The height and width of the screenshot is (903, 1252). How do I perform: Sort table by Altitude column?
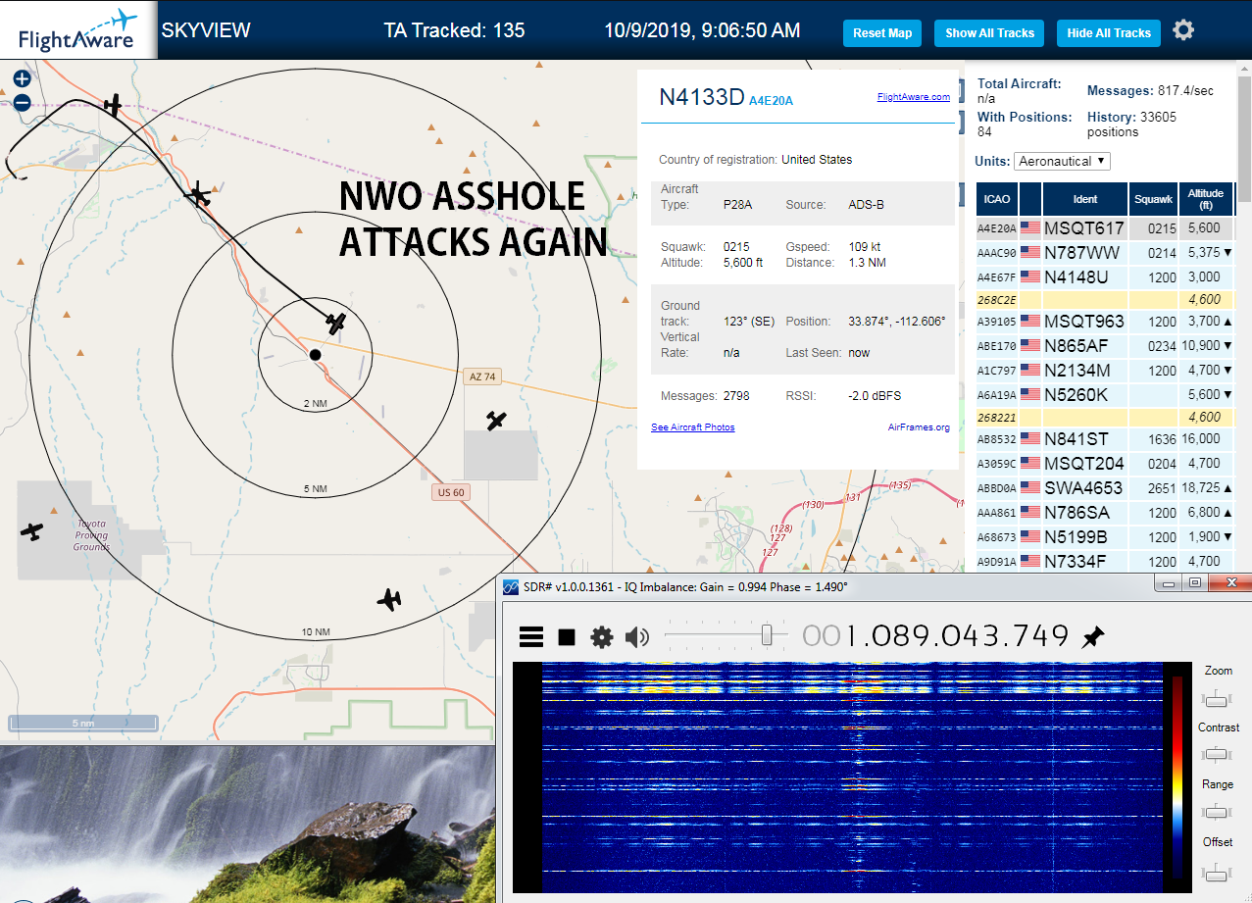point(1206,199)
